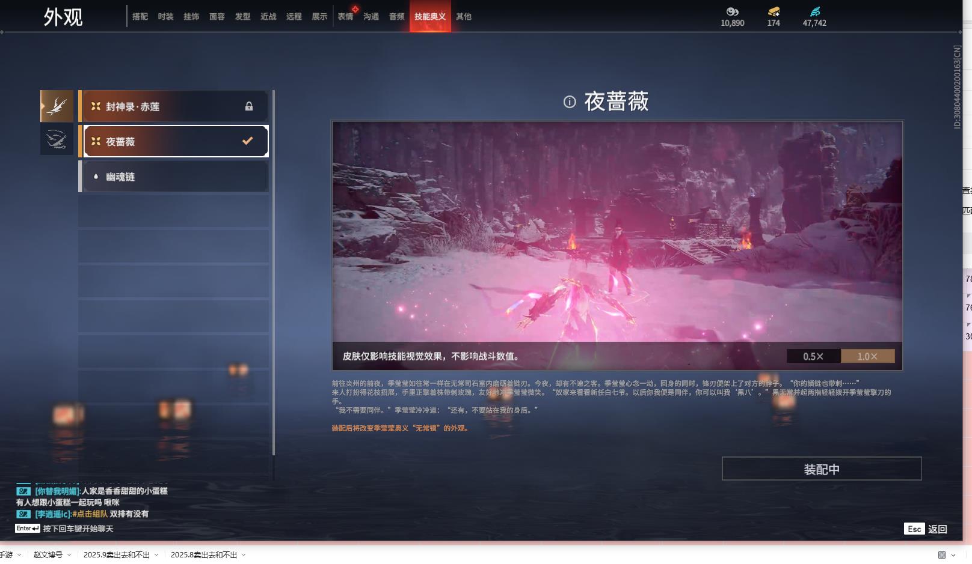This screenshot has height=564, width=972.
Task: Open dropdown arrow next to 2025.9卖出去和不出 sheet tab
Action: tap(156, 555)
